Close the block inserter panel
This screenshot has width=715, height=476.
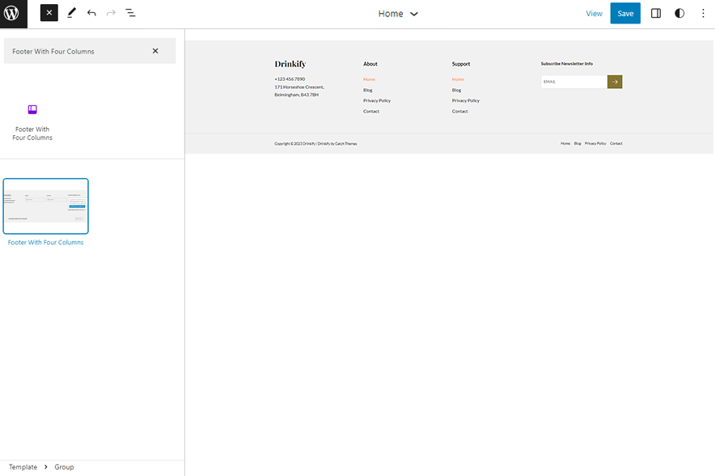pos(48,12)
